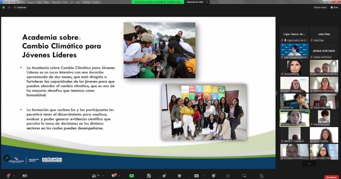Image resolution: width=341 pixels, height=179 pixels.
Task: Select Karoll Fuentes video tile
Action: [x=324, y=135]
